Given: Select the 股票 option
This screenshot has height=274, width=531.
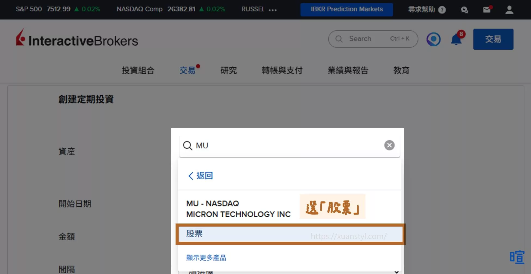Looking at the screenshot, I should 290,234.
